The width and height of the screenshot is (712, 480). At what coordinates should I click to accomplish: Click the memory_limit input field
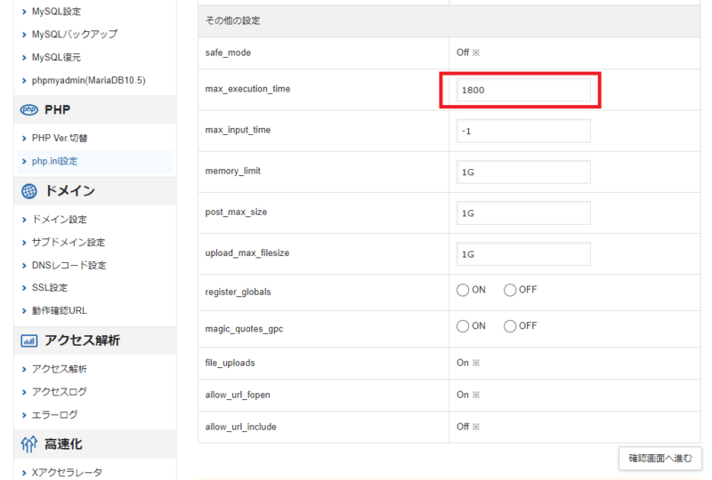[523, 172]
